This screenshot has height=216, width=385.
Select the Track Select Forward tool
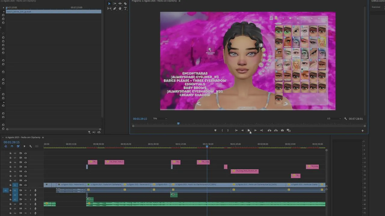coord(115,4)
